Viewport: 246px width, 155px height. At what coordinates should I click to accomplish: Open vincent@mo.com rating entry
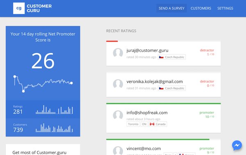(163, 147)
